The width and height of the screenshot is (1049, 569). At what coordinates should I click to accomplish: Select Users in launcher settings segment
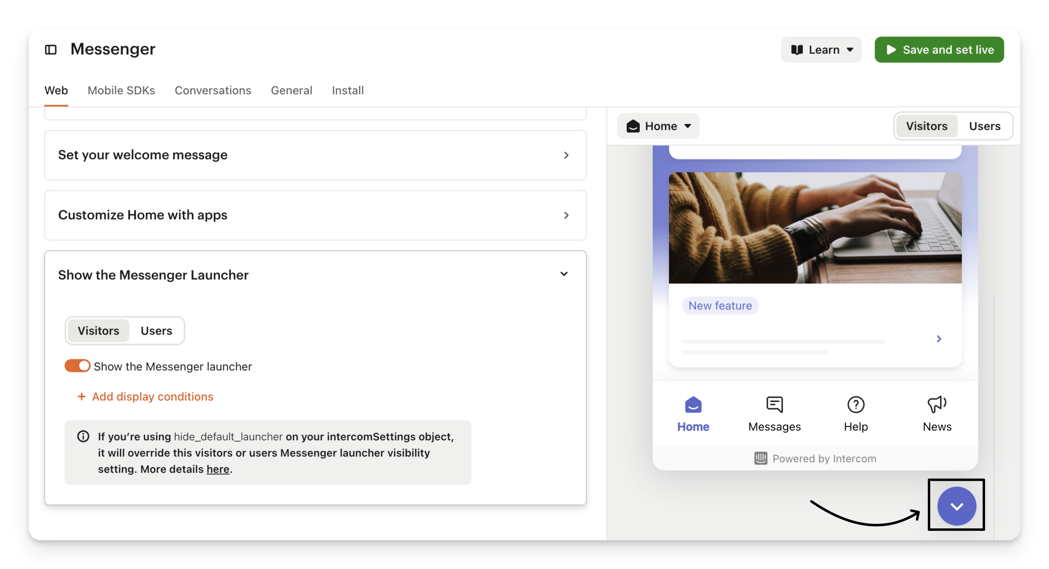[156, 331]
